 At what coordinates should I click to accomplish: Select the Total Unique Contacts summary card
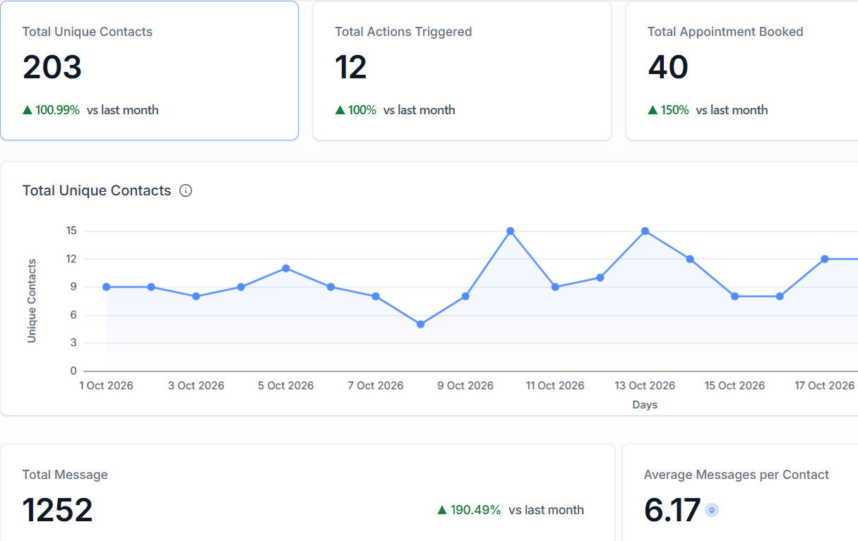click(x=149, y=71)
